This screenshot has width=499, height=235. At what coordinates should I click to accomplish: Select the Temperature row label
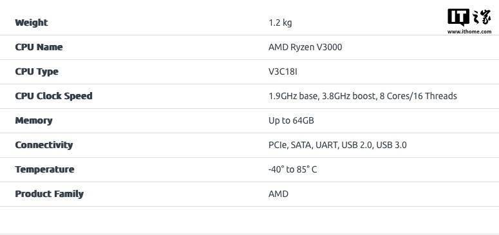tap(44, 169)
